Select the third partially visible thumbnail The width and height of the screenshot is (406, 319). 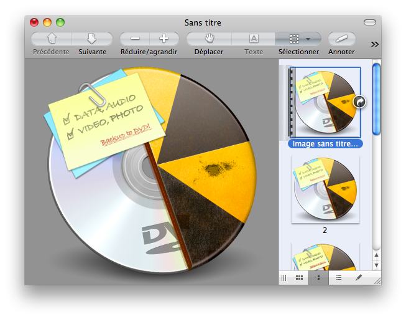325,257
